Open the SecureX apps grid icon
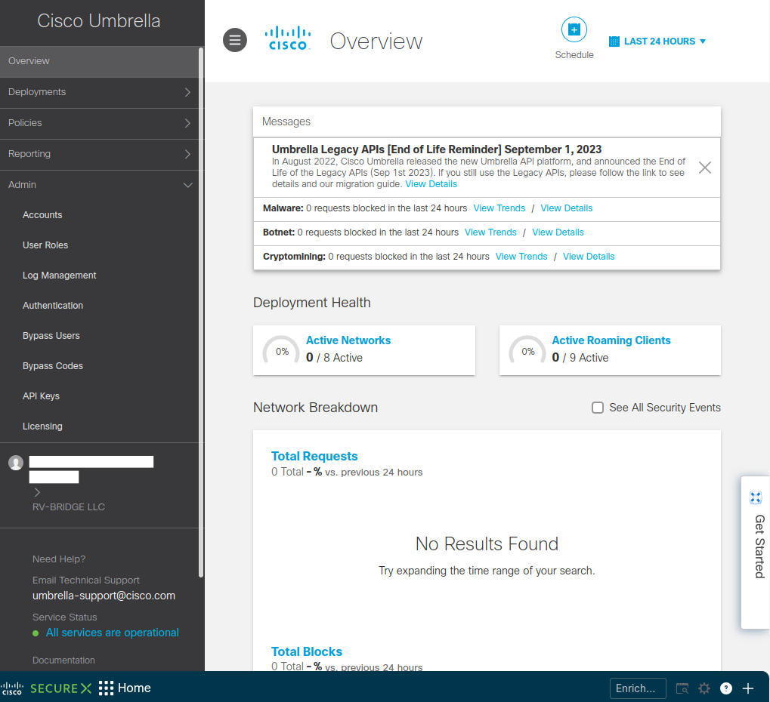Viewport: 770px width, 702px height. click(107, 688)
